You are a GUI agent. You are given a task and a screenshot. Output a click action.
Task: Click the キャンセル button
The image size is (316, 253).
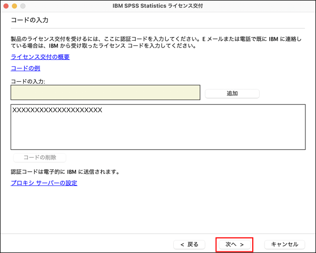[284, 245]
